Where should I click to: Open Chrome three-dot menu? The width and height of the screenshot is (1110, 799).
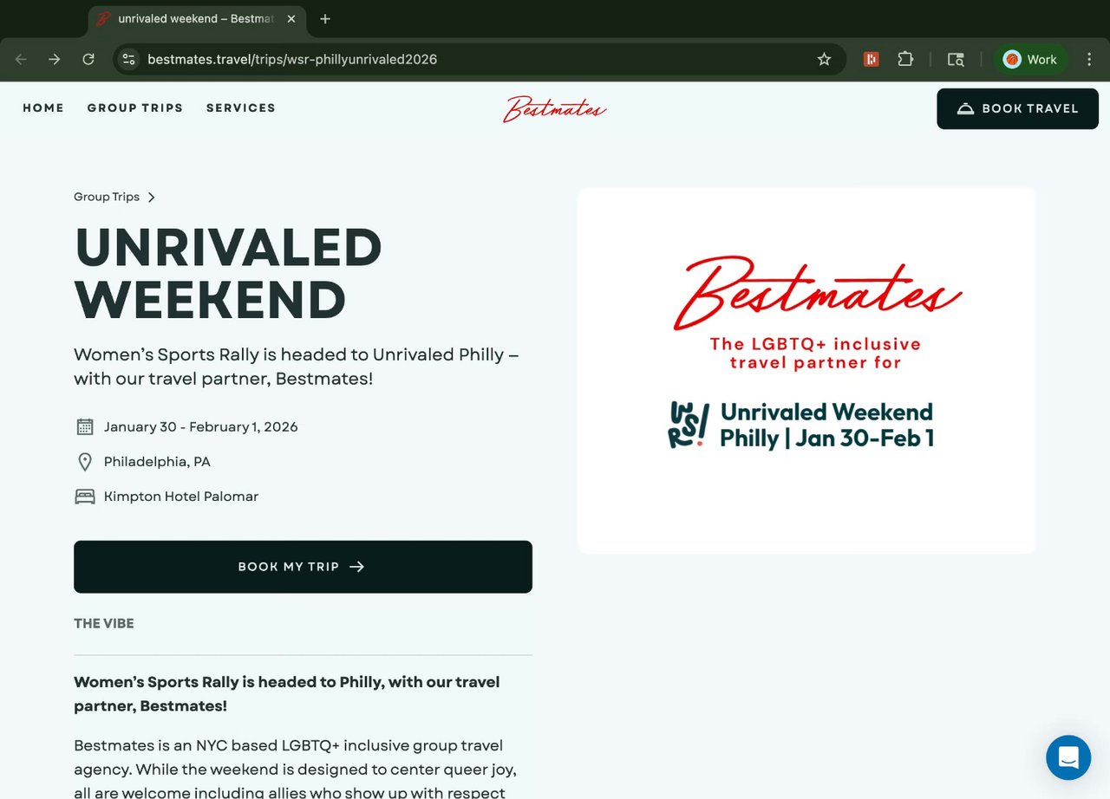click(1089, 59)
